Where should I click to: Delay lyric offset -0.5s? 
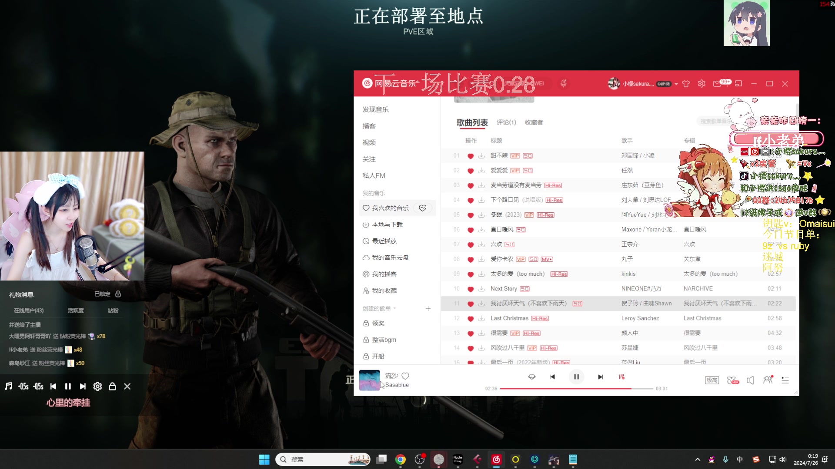(x=38, y=386)
